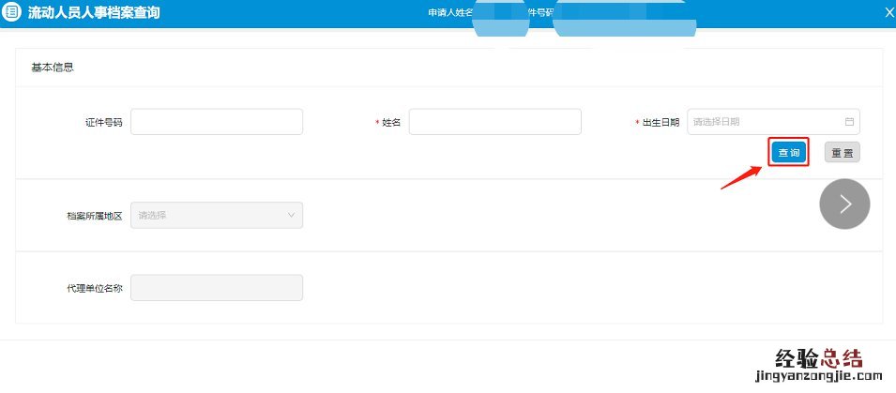The width and height of the screenshot is (896, 393).
Task: Open the calendar icon in 出生日期 field
Action: point(849,122)
